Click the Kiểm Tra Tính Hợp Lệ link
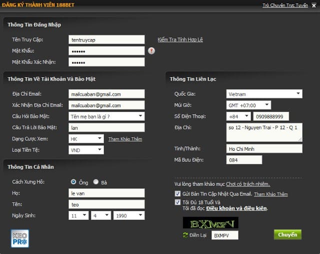The height and width of the screenshot is (254, 320). point(180,40)
